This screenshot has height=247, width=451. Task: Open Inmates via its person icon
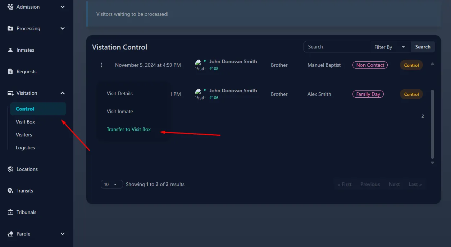point(10,50)
